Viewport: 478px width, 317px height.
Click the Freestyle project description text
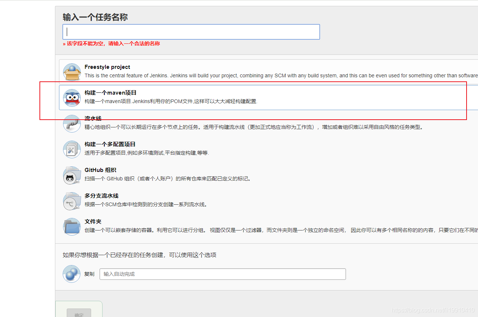pos(281,75)
